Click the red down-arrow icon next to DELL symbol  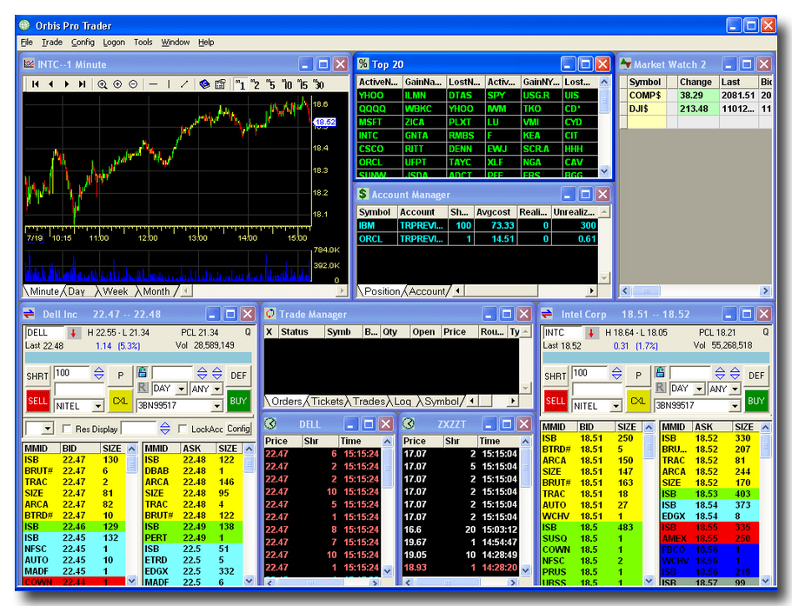tap(74, 333)
